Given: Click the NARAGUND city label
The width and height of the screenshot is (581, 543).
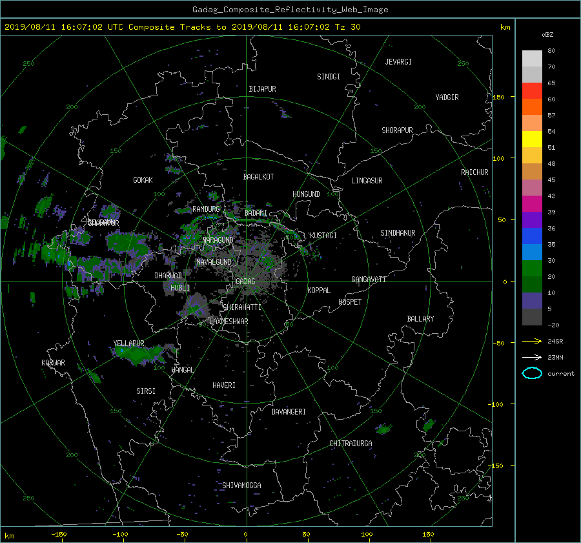Looking at the screenshot, I should [x=218, y=240].
